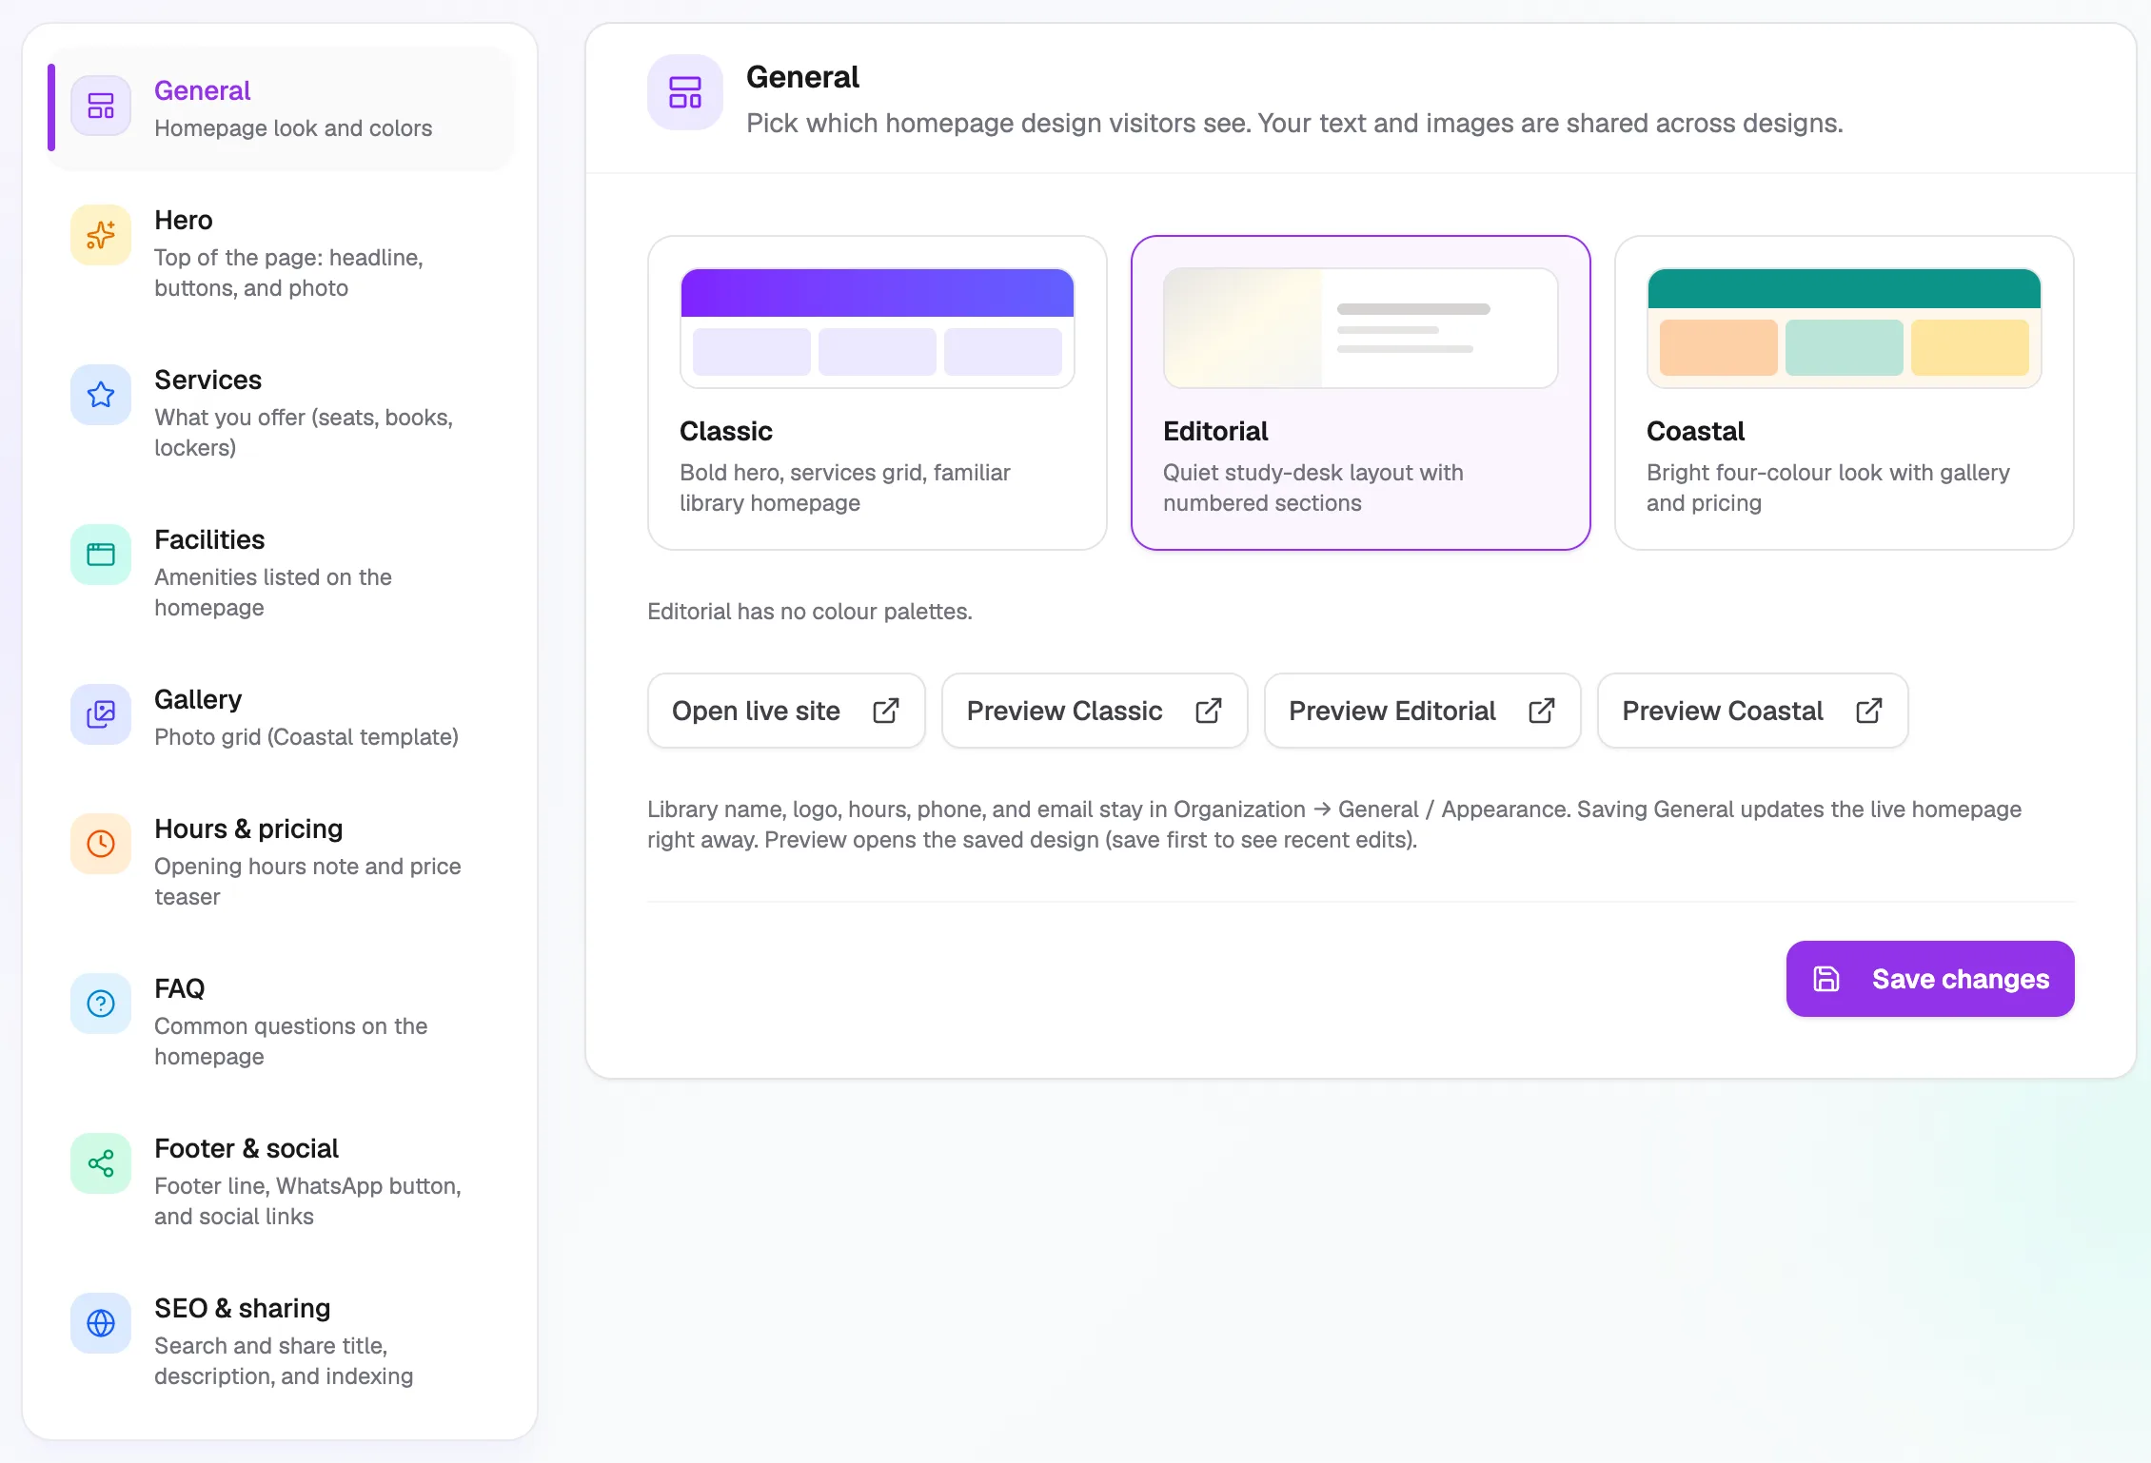The image size is (2151, 1463).
Task: Click the Classic purple gradient preview thumbnail
Action: [878, 328]
